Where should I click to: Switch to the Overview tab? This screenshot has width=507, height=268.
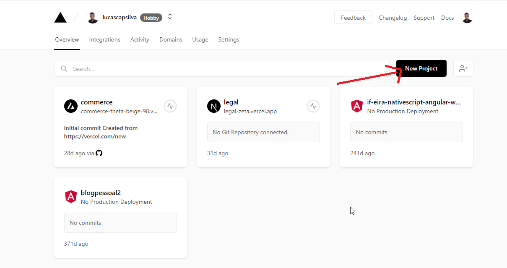pos(67,39)
